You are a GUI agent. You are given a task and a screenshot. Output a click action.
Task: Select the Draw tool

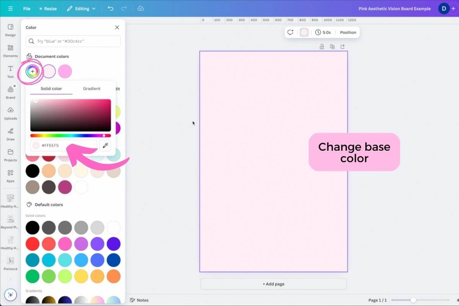pyautogui.click(x=10, y=134)
